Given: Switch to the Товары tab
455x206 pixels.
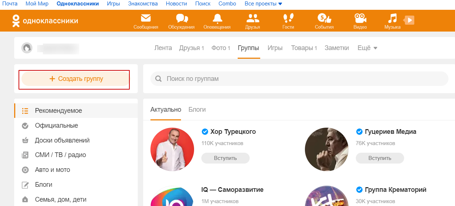Looking at the screenshot, I should click(x=304, y=48).
